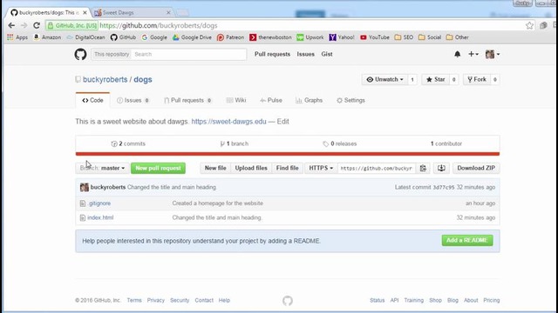Click the GitHub mark in footer
The height and width of the screenshot is (313, 558).
(288, 301)
